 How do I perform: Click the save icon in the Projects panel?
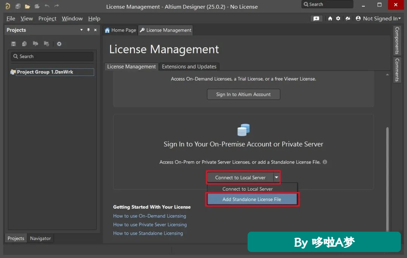(x=14, y=44)
